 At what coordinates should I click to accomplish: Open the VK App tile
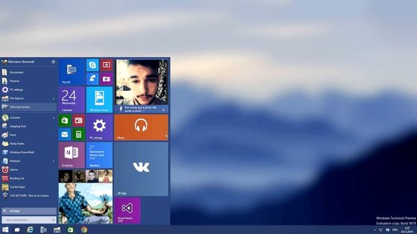coord(141,169)
